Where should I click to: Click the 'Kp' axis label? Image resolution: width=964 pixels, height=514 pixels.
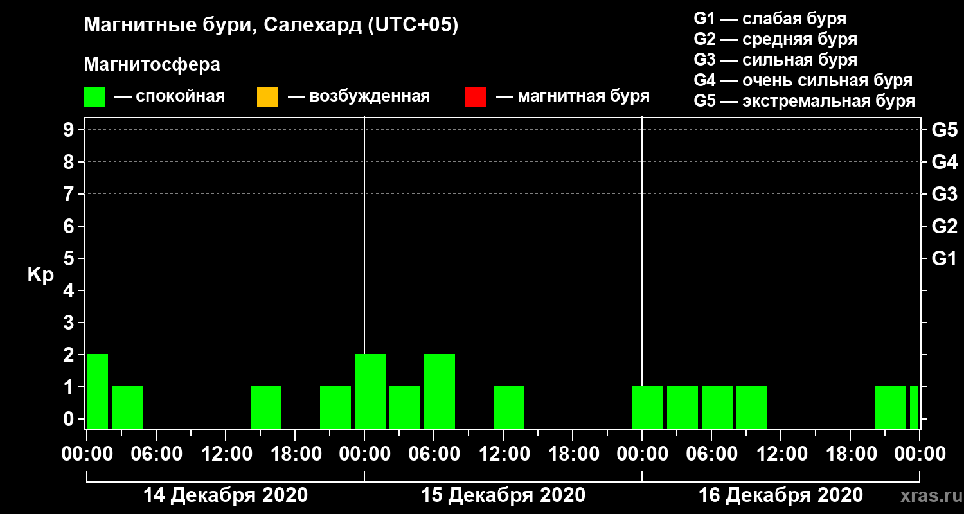tap(40, 274)
